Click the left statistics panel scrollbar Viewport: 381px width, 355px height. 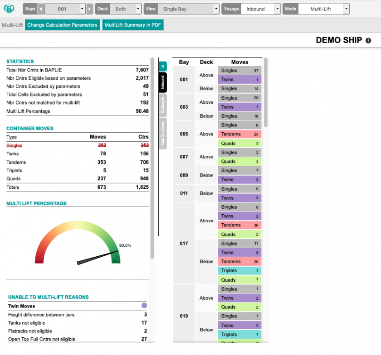click(152, 158)
